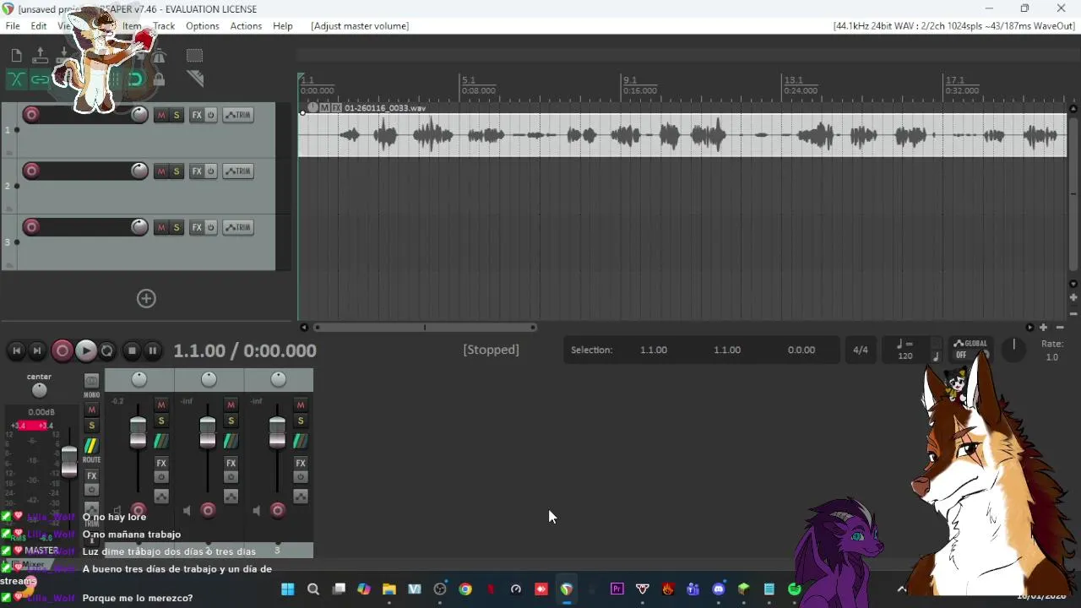Toggle transport repeat loop button

107,350
